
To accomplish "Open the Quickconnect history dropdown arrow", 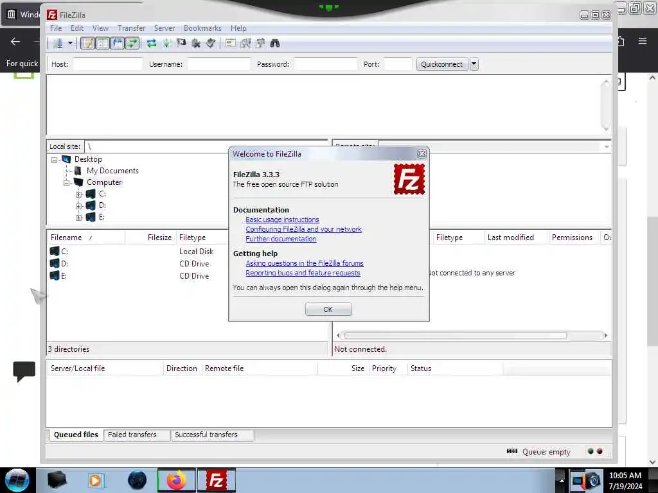I will click(x=474, y=64).
